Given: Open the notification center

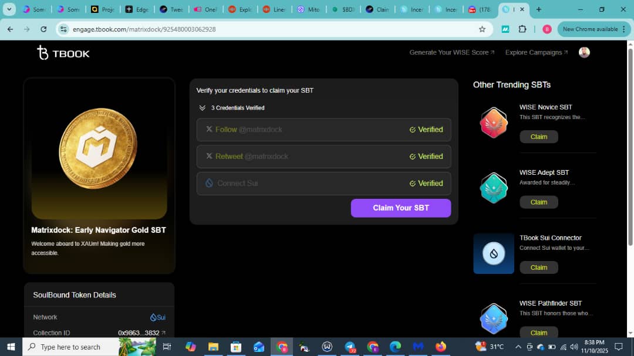Looking at the screenshot, I should [x=619, y=347].
